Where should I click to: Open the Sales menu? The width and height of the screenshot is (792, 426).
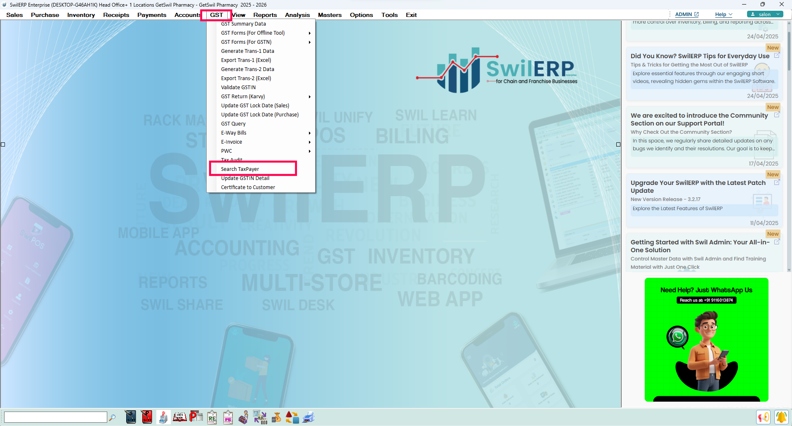coord(14,15)
